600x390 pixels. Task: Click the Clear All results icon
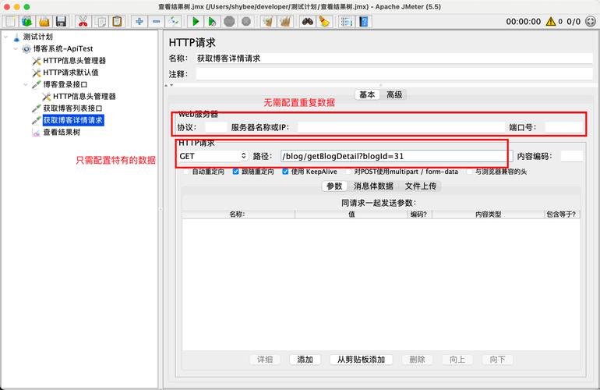[285, 22]
